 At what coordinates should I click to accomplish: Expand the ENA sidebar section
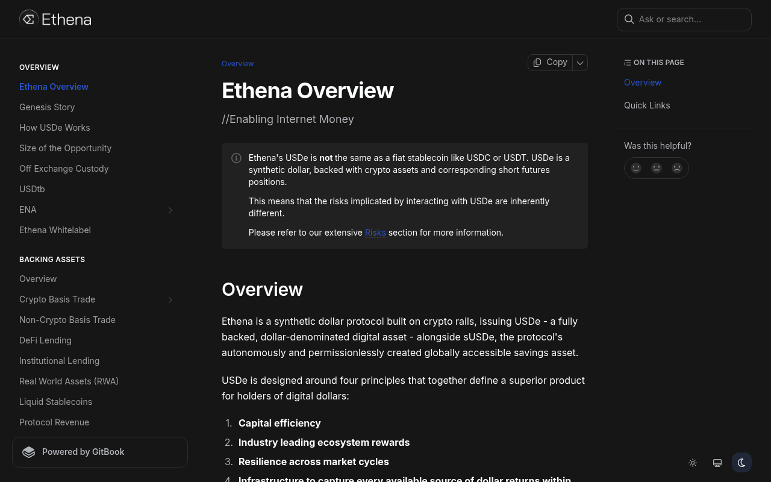click(x=170, y=210)
